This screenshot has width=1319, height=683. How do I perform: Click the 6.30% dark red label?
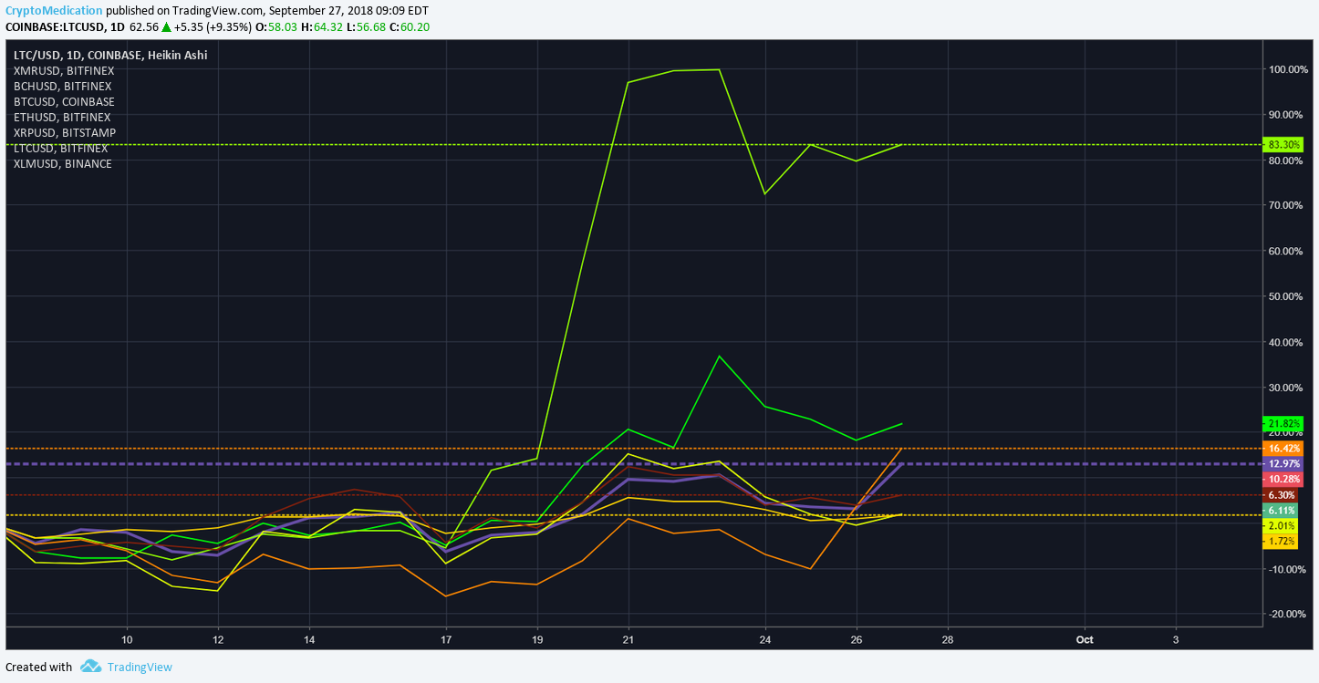click(1281, 495)
